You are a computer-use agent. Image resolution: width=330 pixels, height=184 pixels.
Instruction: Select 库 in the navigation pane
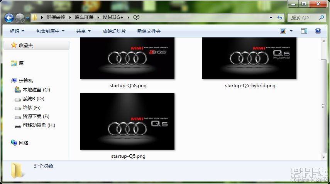(21, 63)
